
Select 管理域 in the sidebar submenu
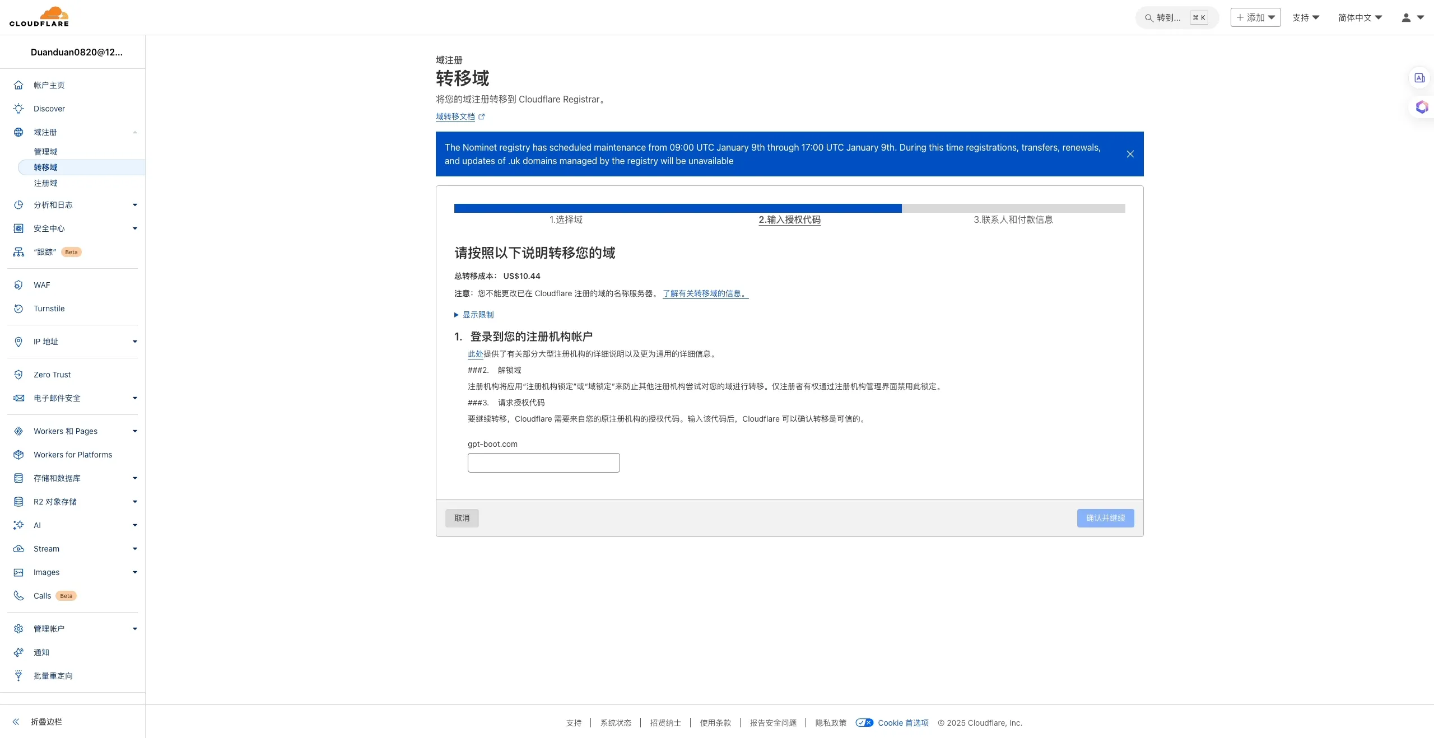[x=45, y=152]
